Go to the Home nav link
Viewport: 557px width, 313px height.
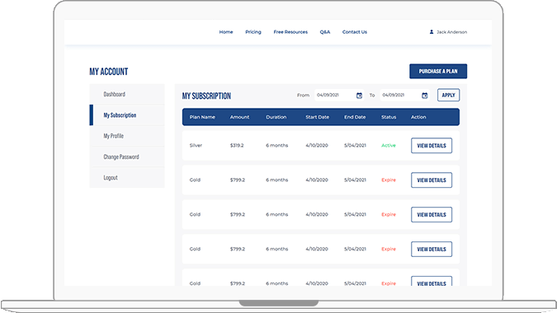coord(226,32)
